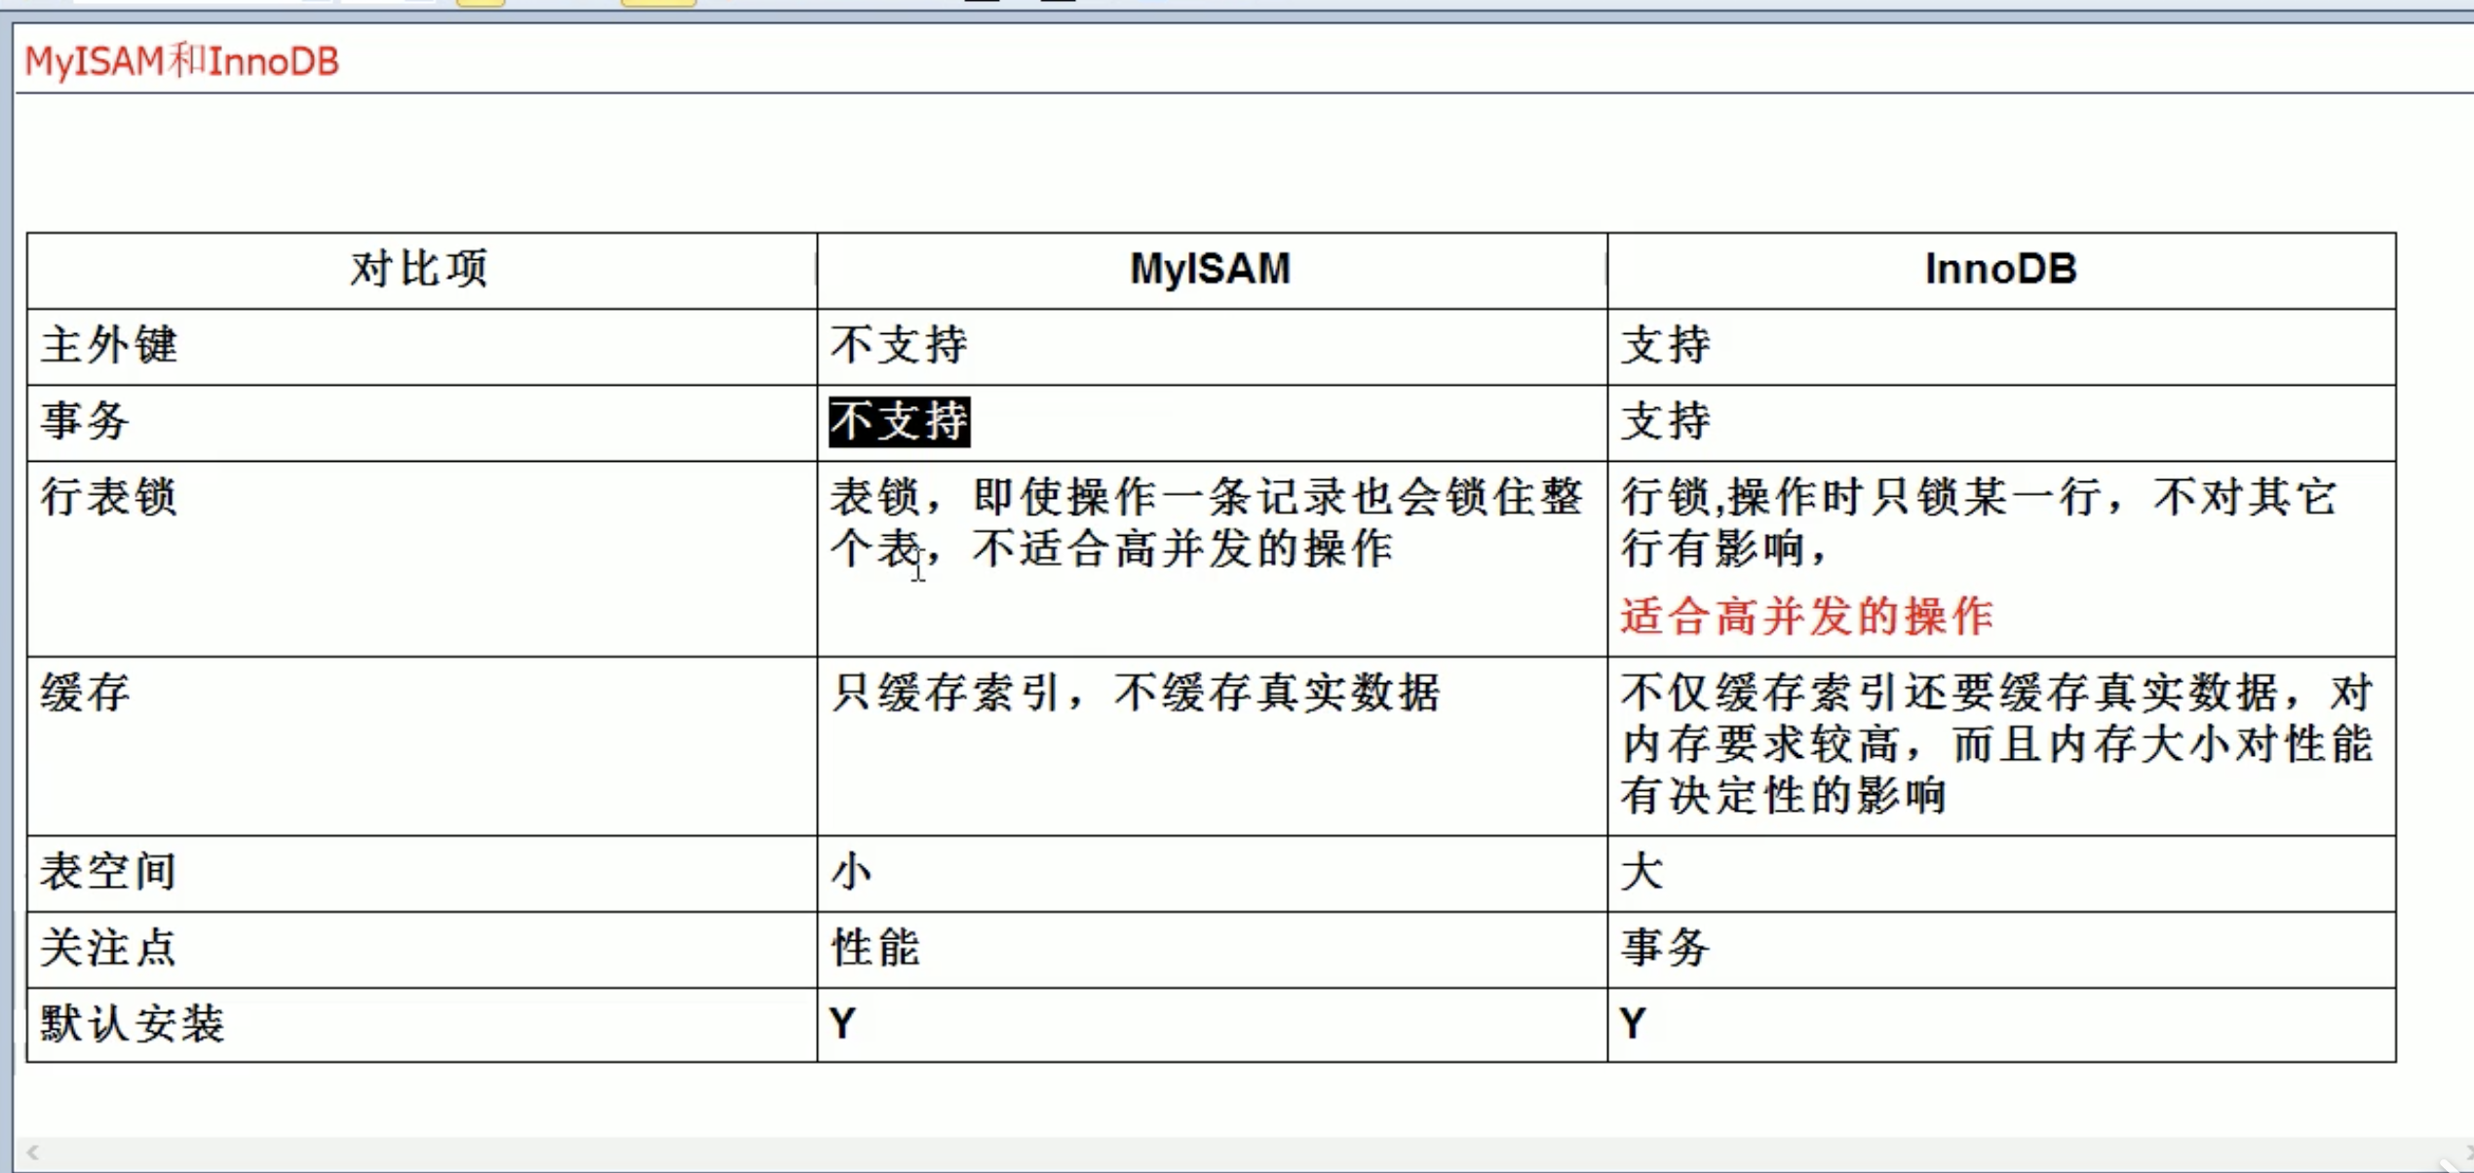This screenshot has height=1173, width=2474.
Task: Click the '小' value in 表空间 row
Action: click(851, 871)
